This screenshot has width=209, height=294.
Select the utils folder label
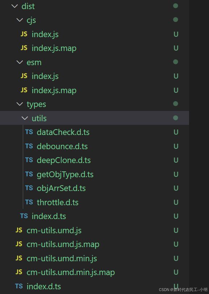pos(39,118)
